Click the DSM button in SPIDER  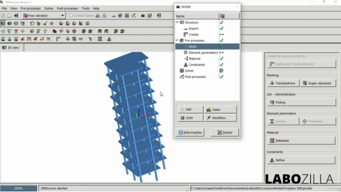pyautogui.click(x=191, y=118)
